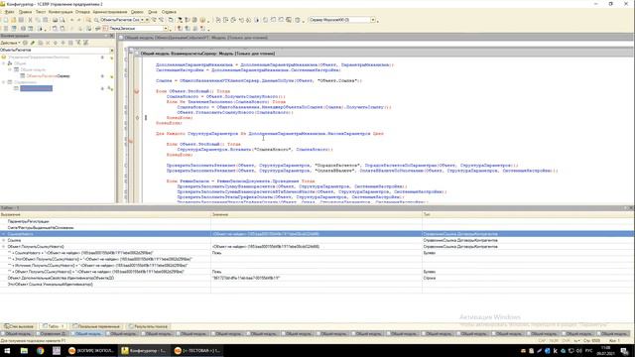The image size is (635, 357).
Task: Collapse the Справочники tree node
Action: pos(4,82)
